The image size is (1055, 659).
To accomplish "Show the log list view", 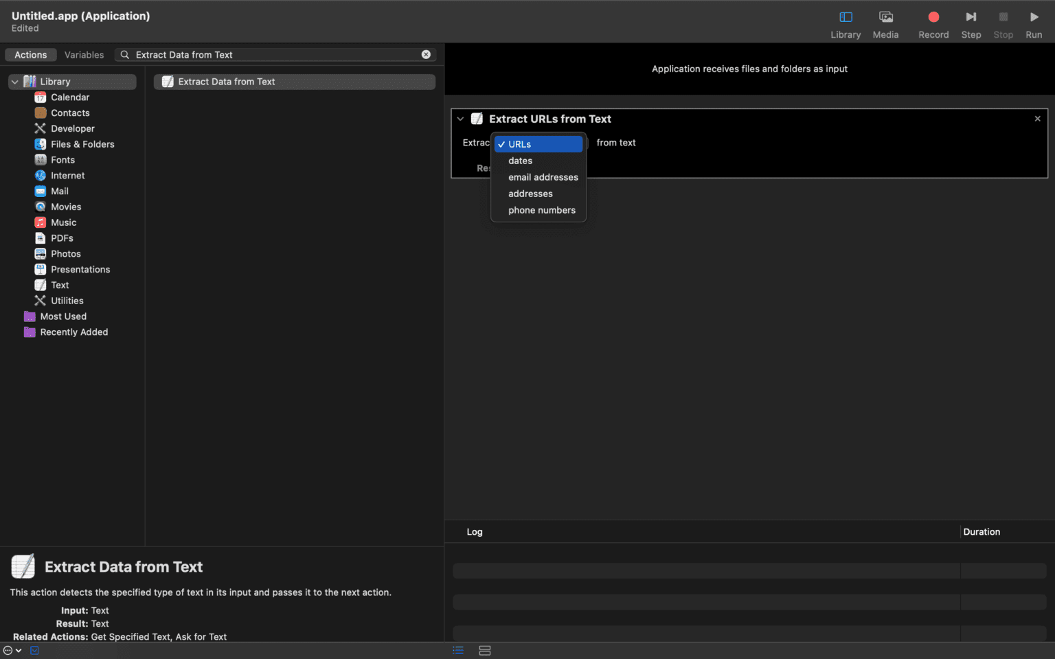I will point(458,650).
